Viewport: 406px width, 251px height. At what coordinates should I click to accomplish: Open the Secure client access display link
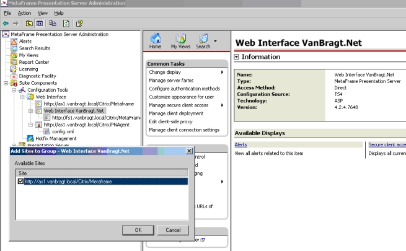tap(387, 144)
